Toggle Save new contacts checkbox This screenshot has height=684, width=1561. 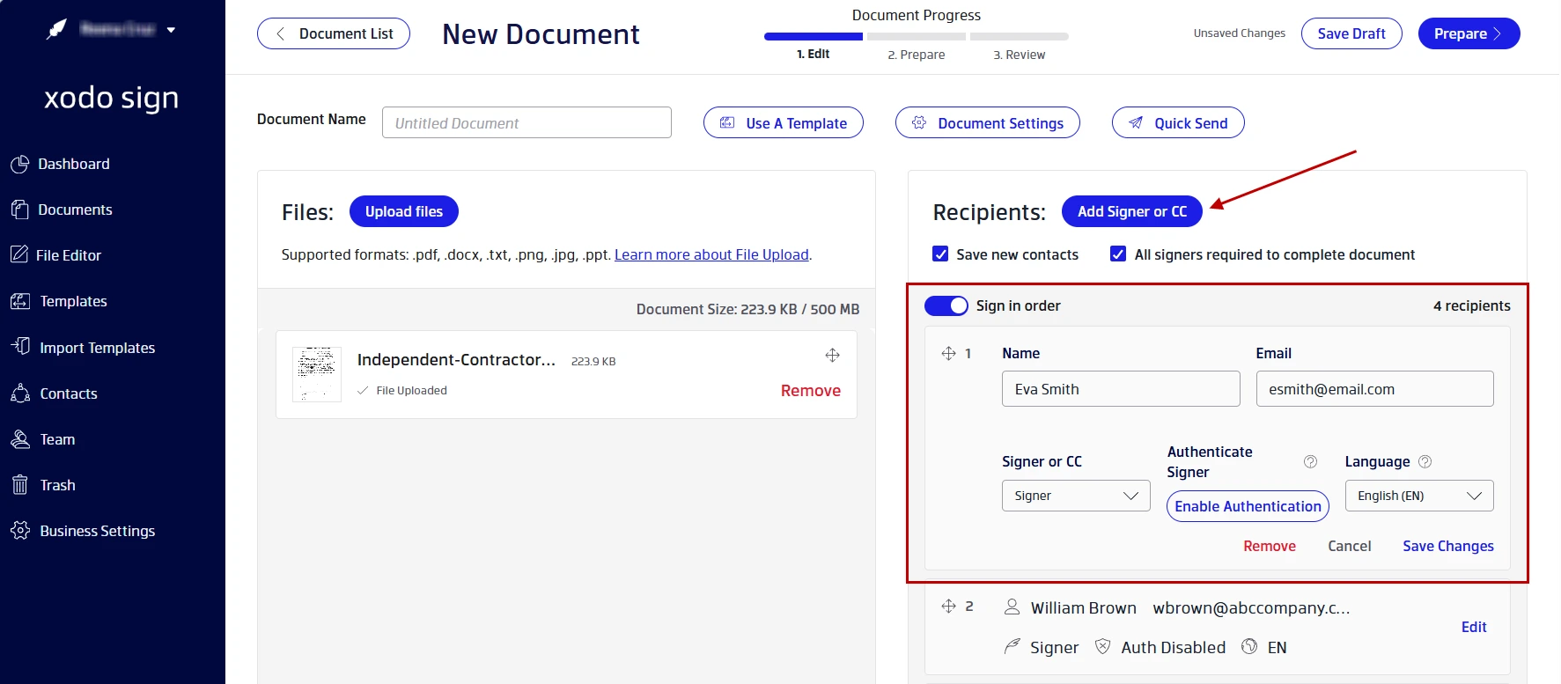pyautogui.click(x=940, y=254)
